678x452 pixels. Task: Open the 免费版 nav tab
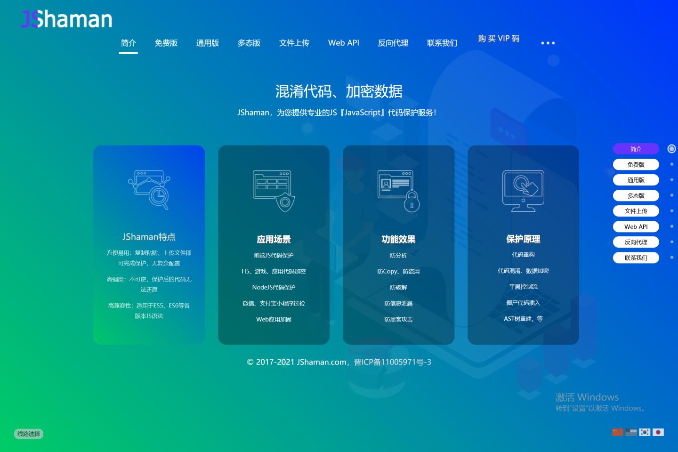click(166, 43)
